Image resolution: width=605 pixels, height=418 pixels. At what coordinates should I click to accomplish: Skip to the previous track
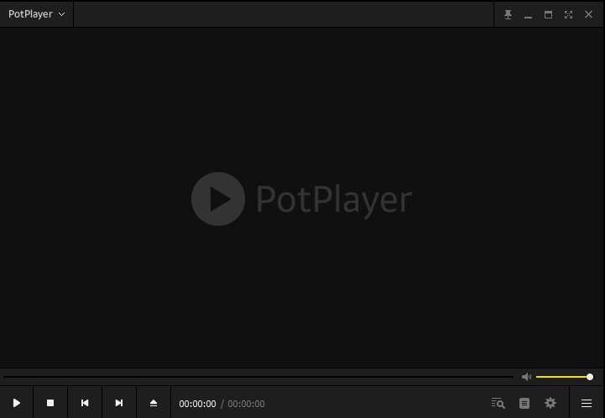click(85, 403)
